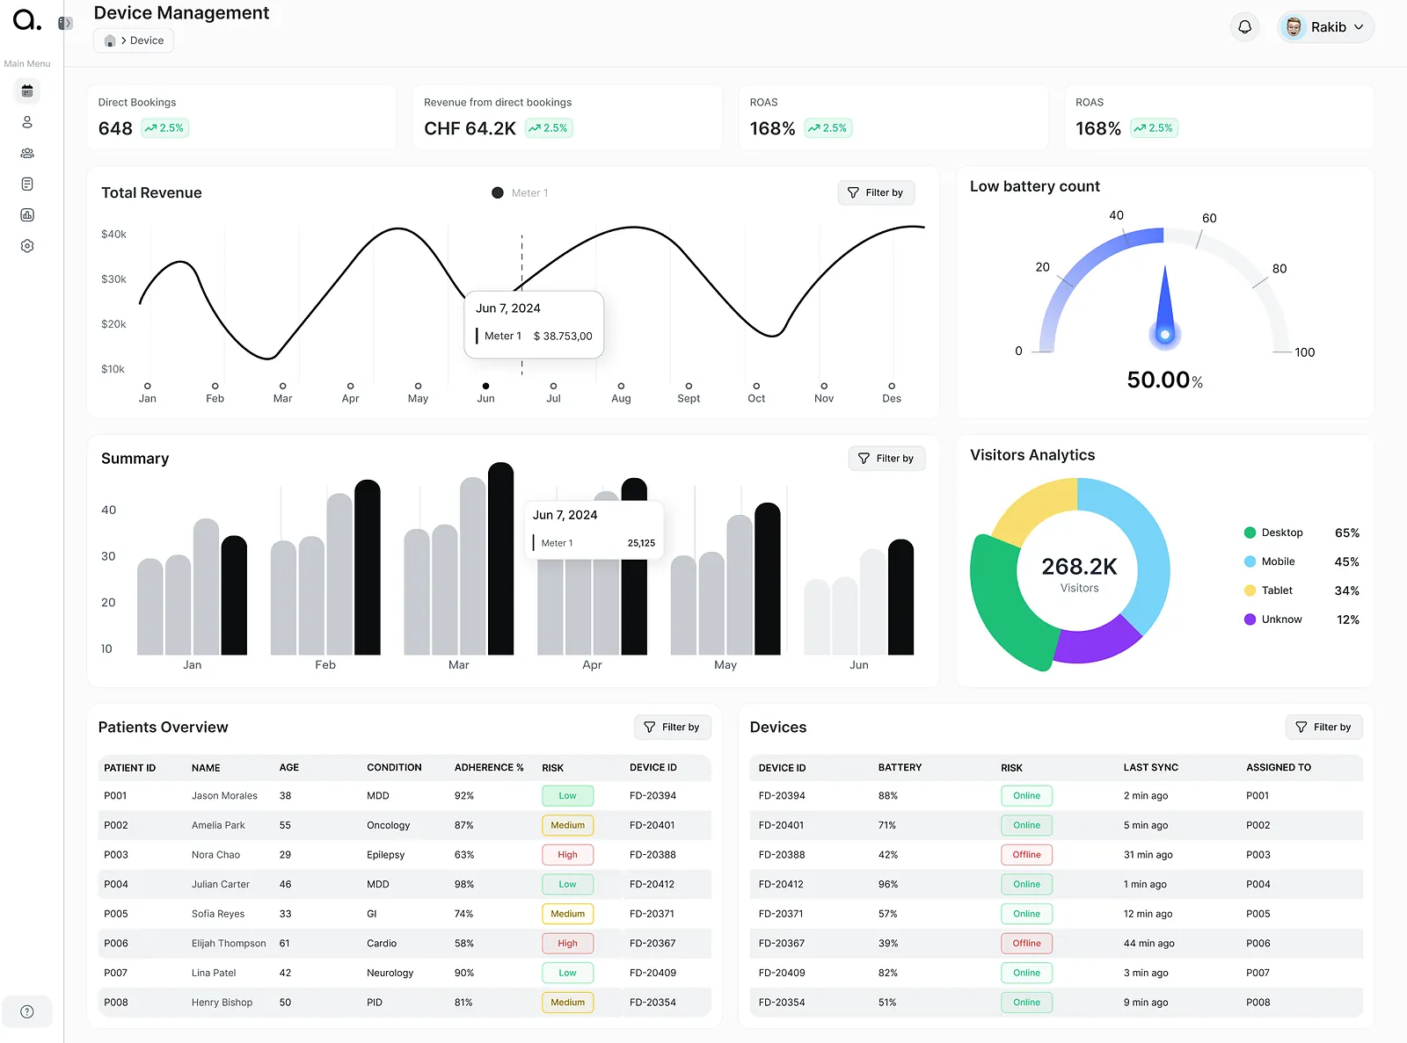Viewport: 1407px width, 1043px height.
Task: Open Filter by in Total Revenue card
Action: coord(876,192)
